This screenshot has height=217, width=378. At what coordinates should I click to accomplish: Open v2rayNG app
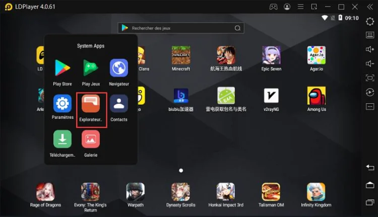(x=271, y=96)
